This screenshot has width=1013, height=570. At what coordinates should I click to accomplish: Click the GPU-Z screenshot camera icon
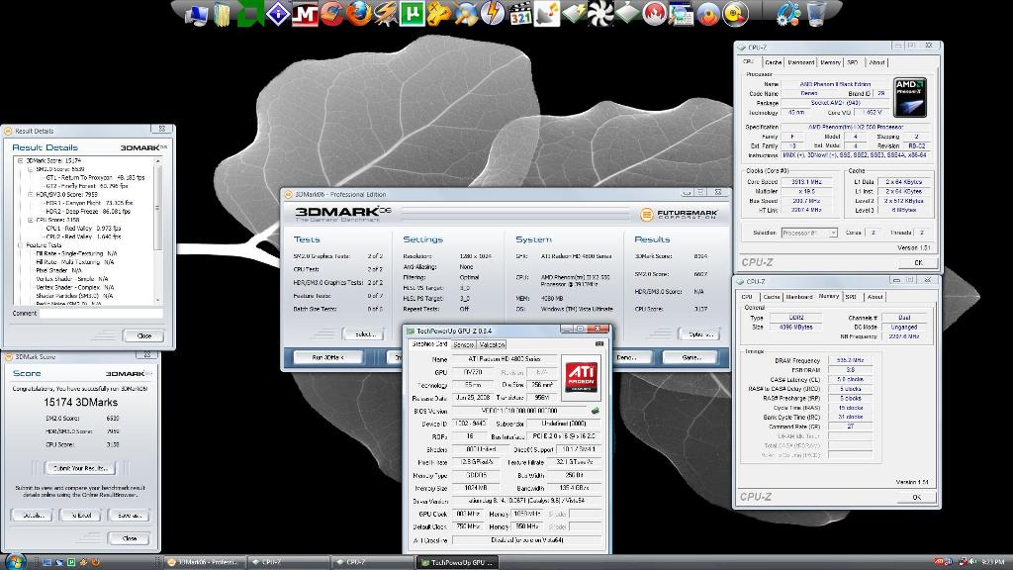click(x=599, y=344)
